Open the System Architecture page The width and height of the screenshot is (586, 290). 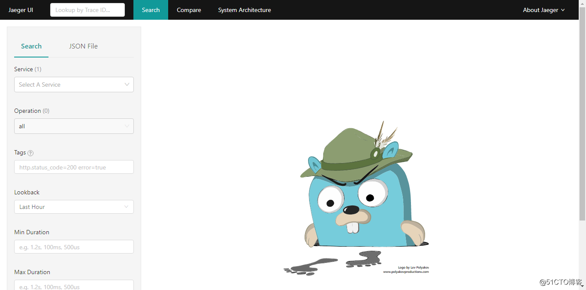click(245, 10)
